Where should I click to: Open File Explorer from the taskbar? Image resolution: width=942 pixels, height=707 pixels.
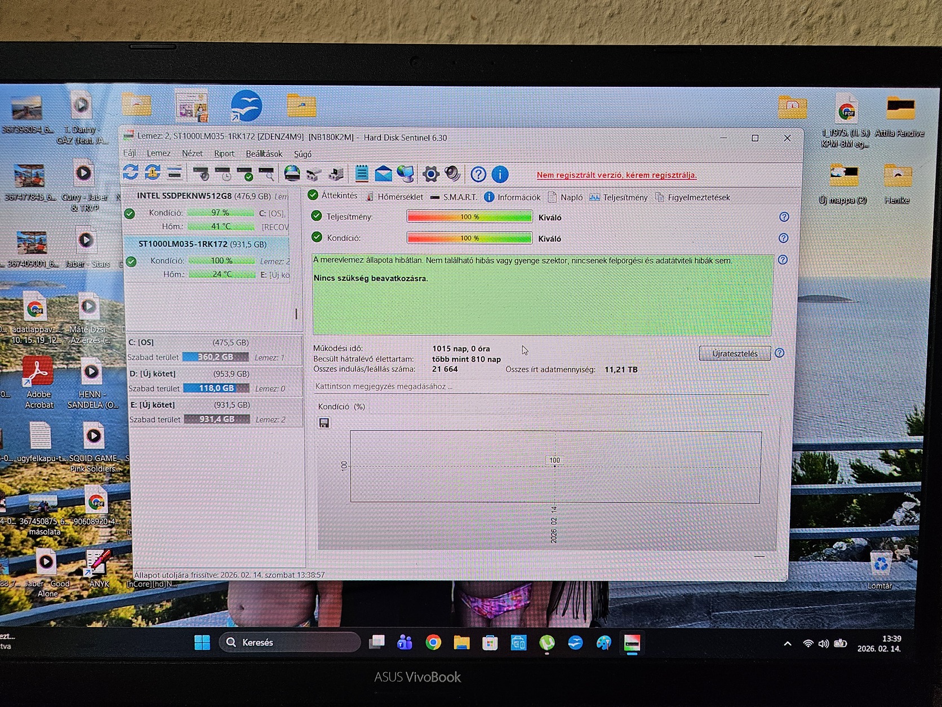pyautogui.click(x=461, y=643)
